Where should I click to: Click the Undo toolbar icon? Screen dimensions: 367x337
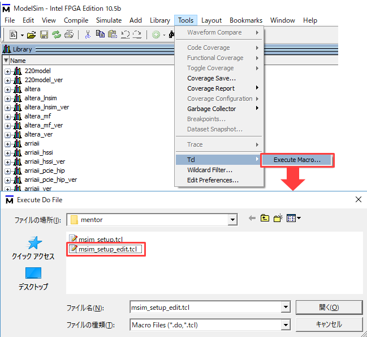[125, 35]
